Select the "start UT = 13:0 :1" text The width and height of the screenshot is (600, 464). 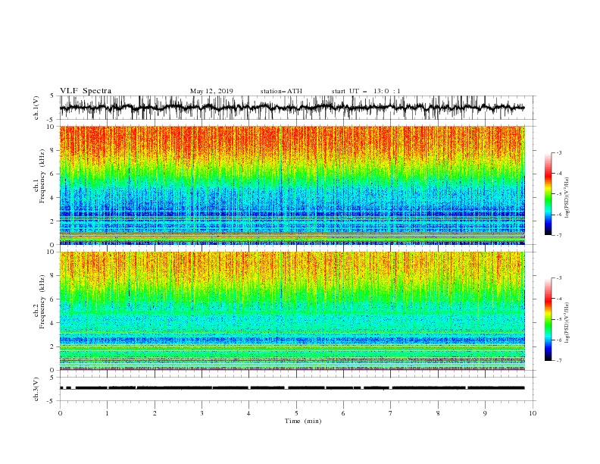click(x=366, y=91)
